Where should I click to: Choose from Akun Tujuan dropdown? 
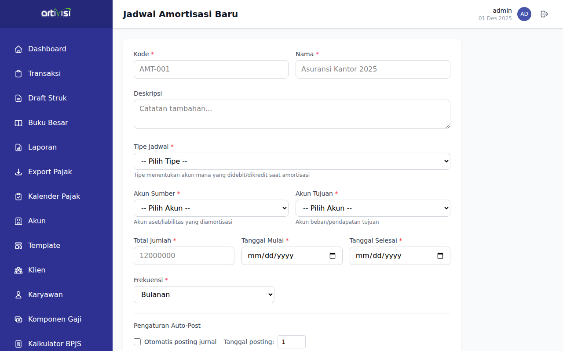[373, 208]
